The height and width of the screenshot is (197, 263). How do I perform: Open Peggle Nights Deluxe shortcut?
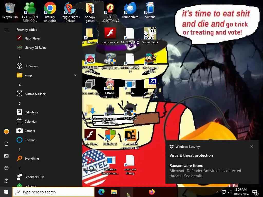click(70, 12)
